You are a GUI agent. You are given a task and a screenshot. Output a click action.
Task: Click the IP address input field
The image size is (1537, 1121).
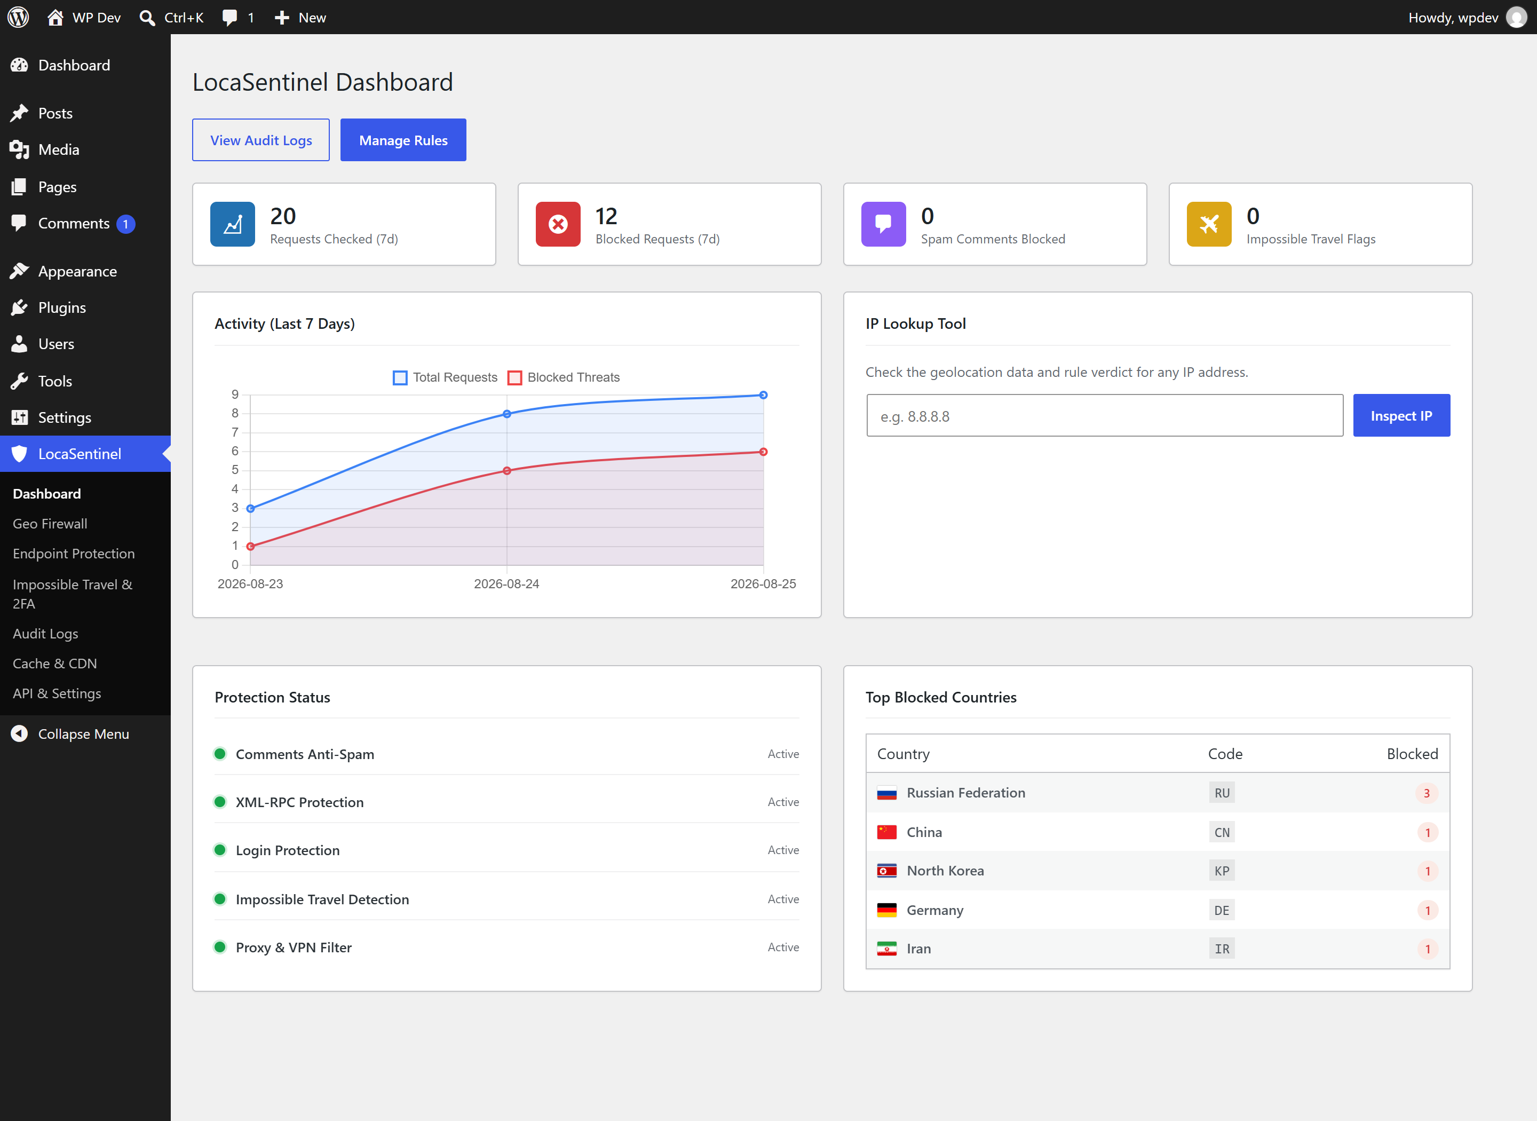[1105, 415]
